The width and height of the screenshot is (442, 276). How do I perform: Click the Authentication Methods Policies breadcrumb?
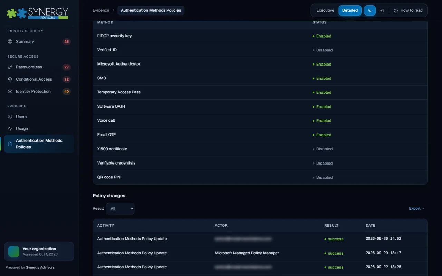click(x=151, y=10)
